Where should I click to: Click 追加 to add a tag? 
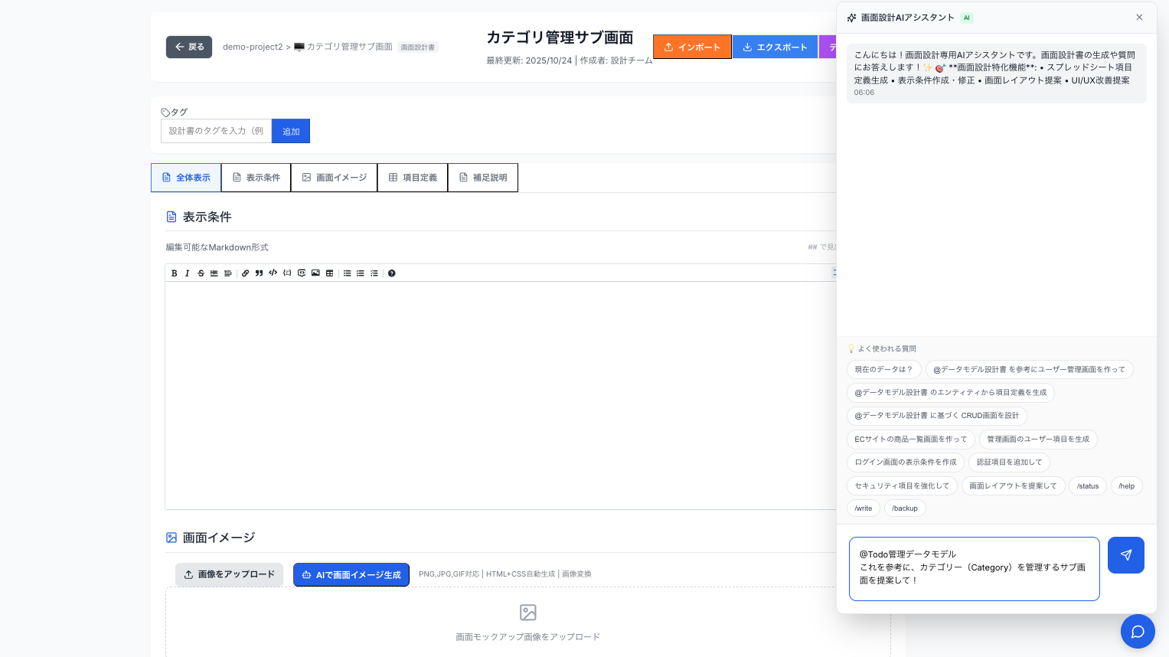pyautogui.click(x=291, y=131)
